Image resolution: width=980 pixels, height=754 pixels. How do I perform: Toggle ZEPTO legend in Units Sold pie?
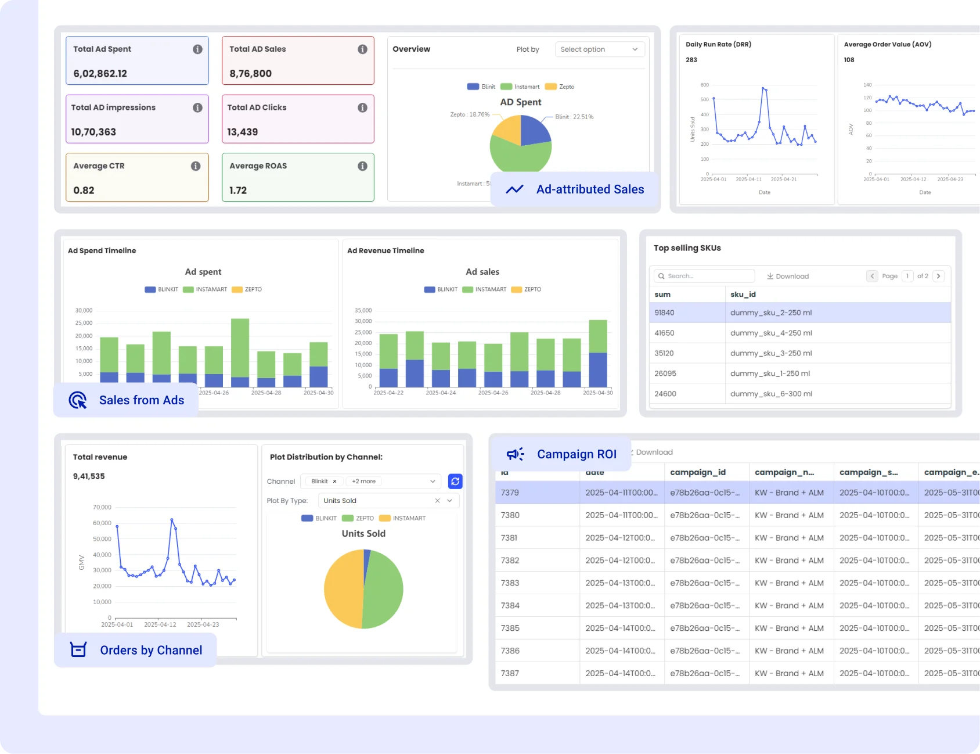tap(358, 518)
